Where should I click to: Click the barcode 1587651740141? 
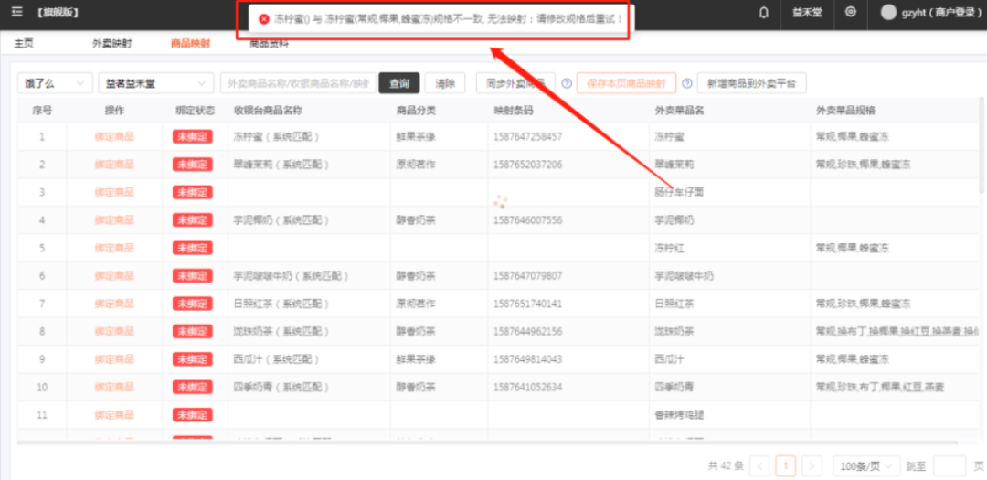click(x=528, y=303)
